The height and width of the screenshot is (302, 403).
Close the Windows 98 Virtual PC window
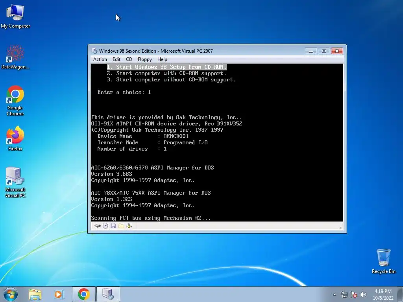[x=337, y=51]
